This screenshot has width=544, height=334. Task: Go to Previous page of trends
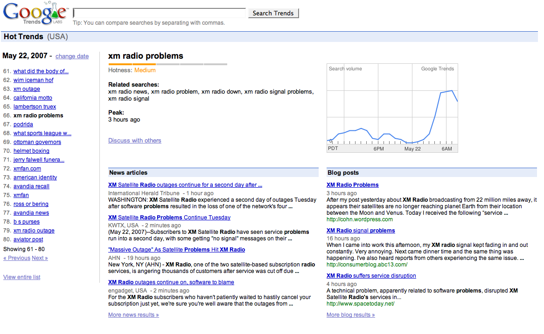[17, 258]
